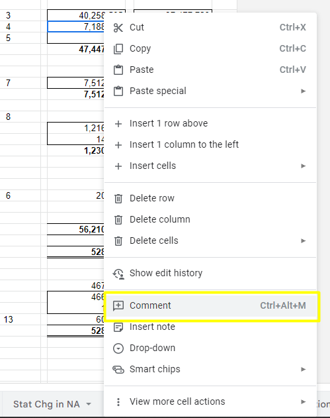The width and height of the screenshot is (330, 418).
Task: Click the trash icon beside Delete column
Action: click(118, 220)
